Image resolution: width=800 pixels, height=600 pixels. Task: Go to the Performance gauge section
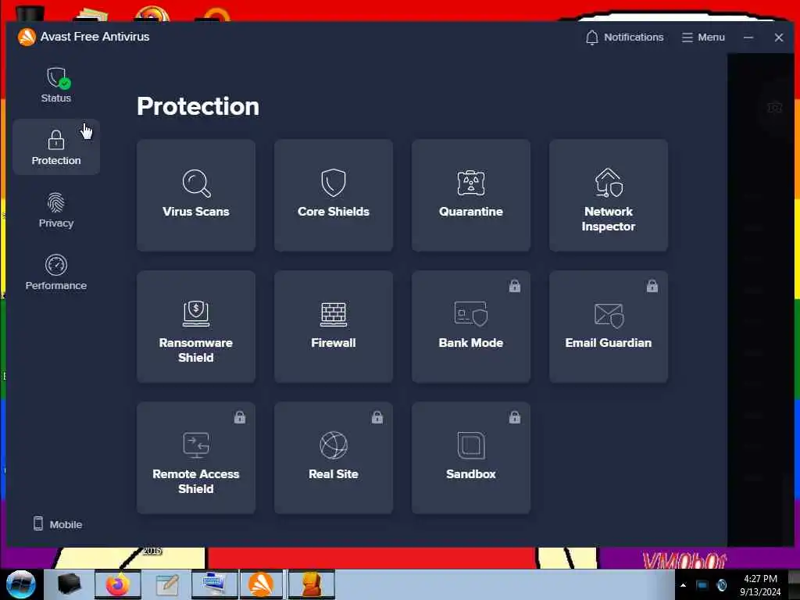click(56, 273)
